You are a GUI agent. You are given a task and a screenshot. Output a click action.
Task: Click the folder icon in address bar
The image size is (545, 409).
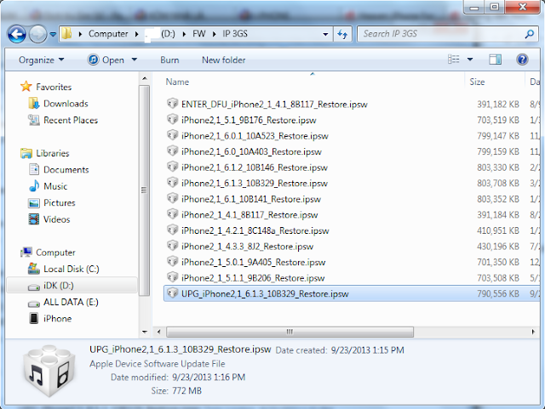(x=66, y=34)
